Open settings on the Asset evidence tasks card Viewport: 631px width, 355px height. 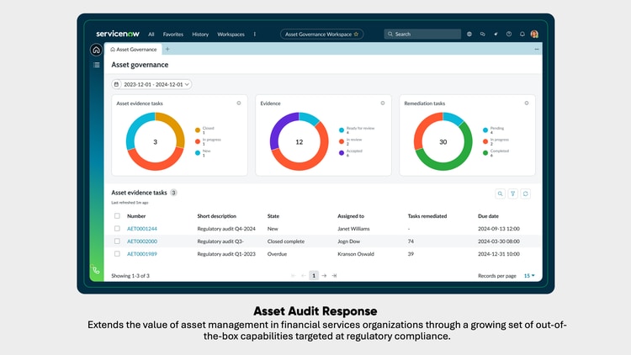coord(239,103)
